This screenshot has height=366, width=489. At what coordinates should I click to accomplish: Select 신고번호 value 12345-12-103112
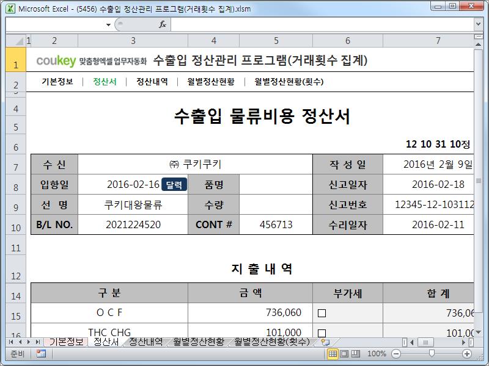point(429,204)
